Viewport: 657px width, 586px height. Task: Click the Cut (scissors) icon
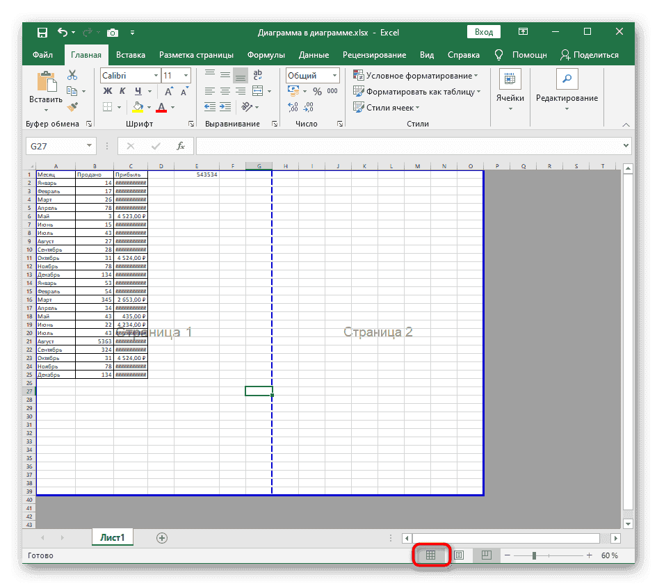click(x=72, y=74)
